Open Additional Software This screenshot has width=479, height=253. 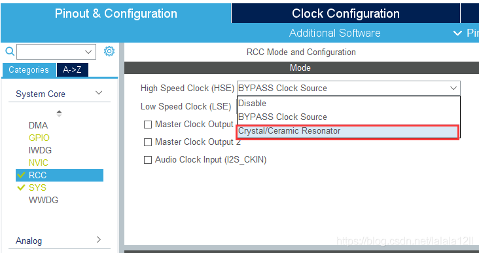coord(335,33)
